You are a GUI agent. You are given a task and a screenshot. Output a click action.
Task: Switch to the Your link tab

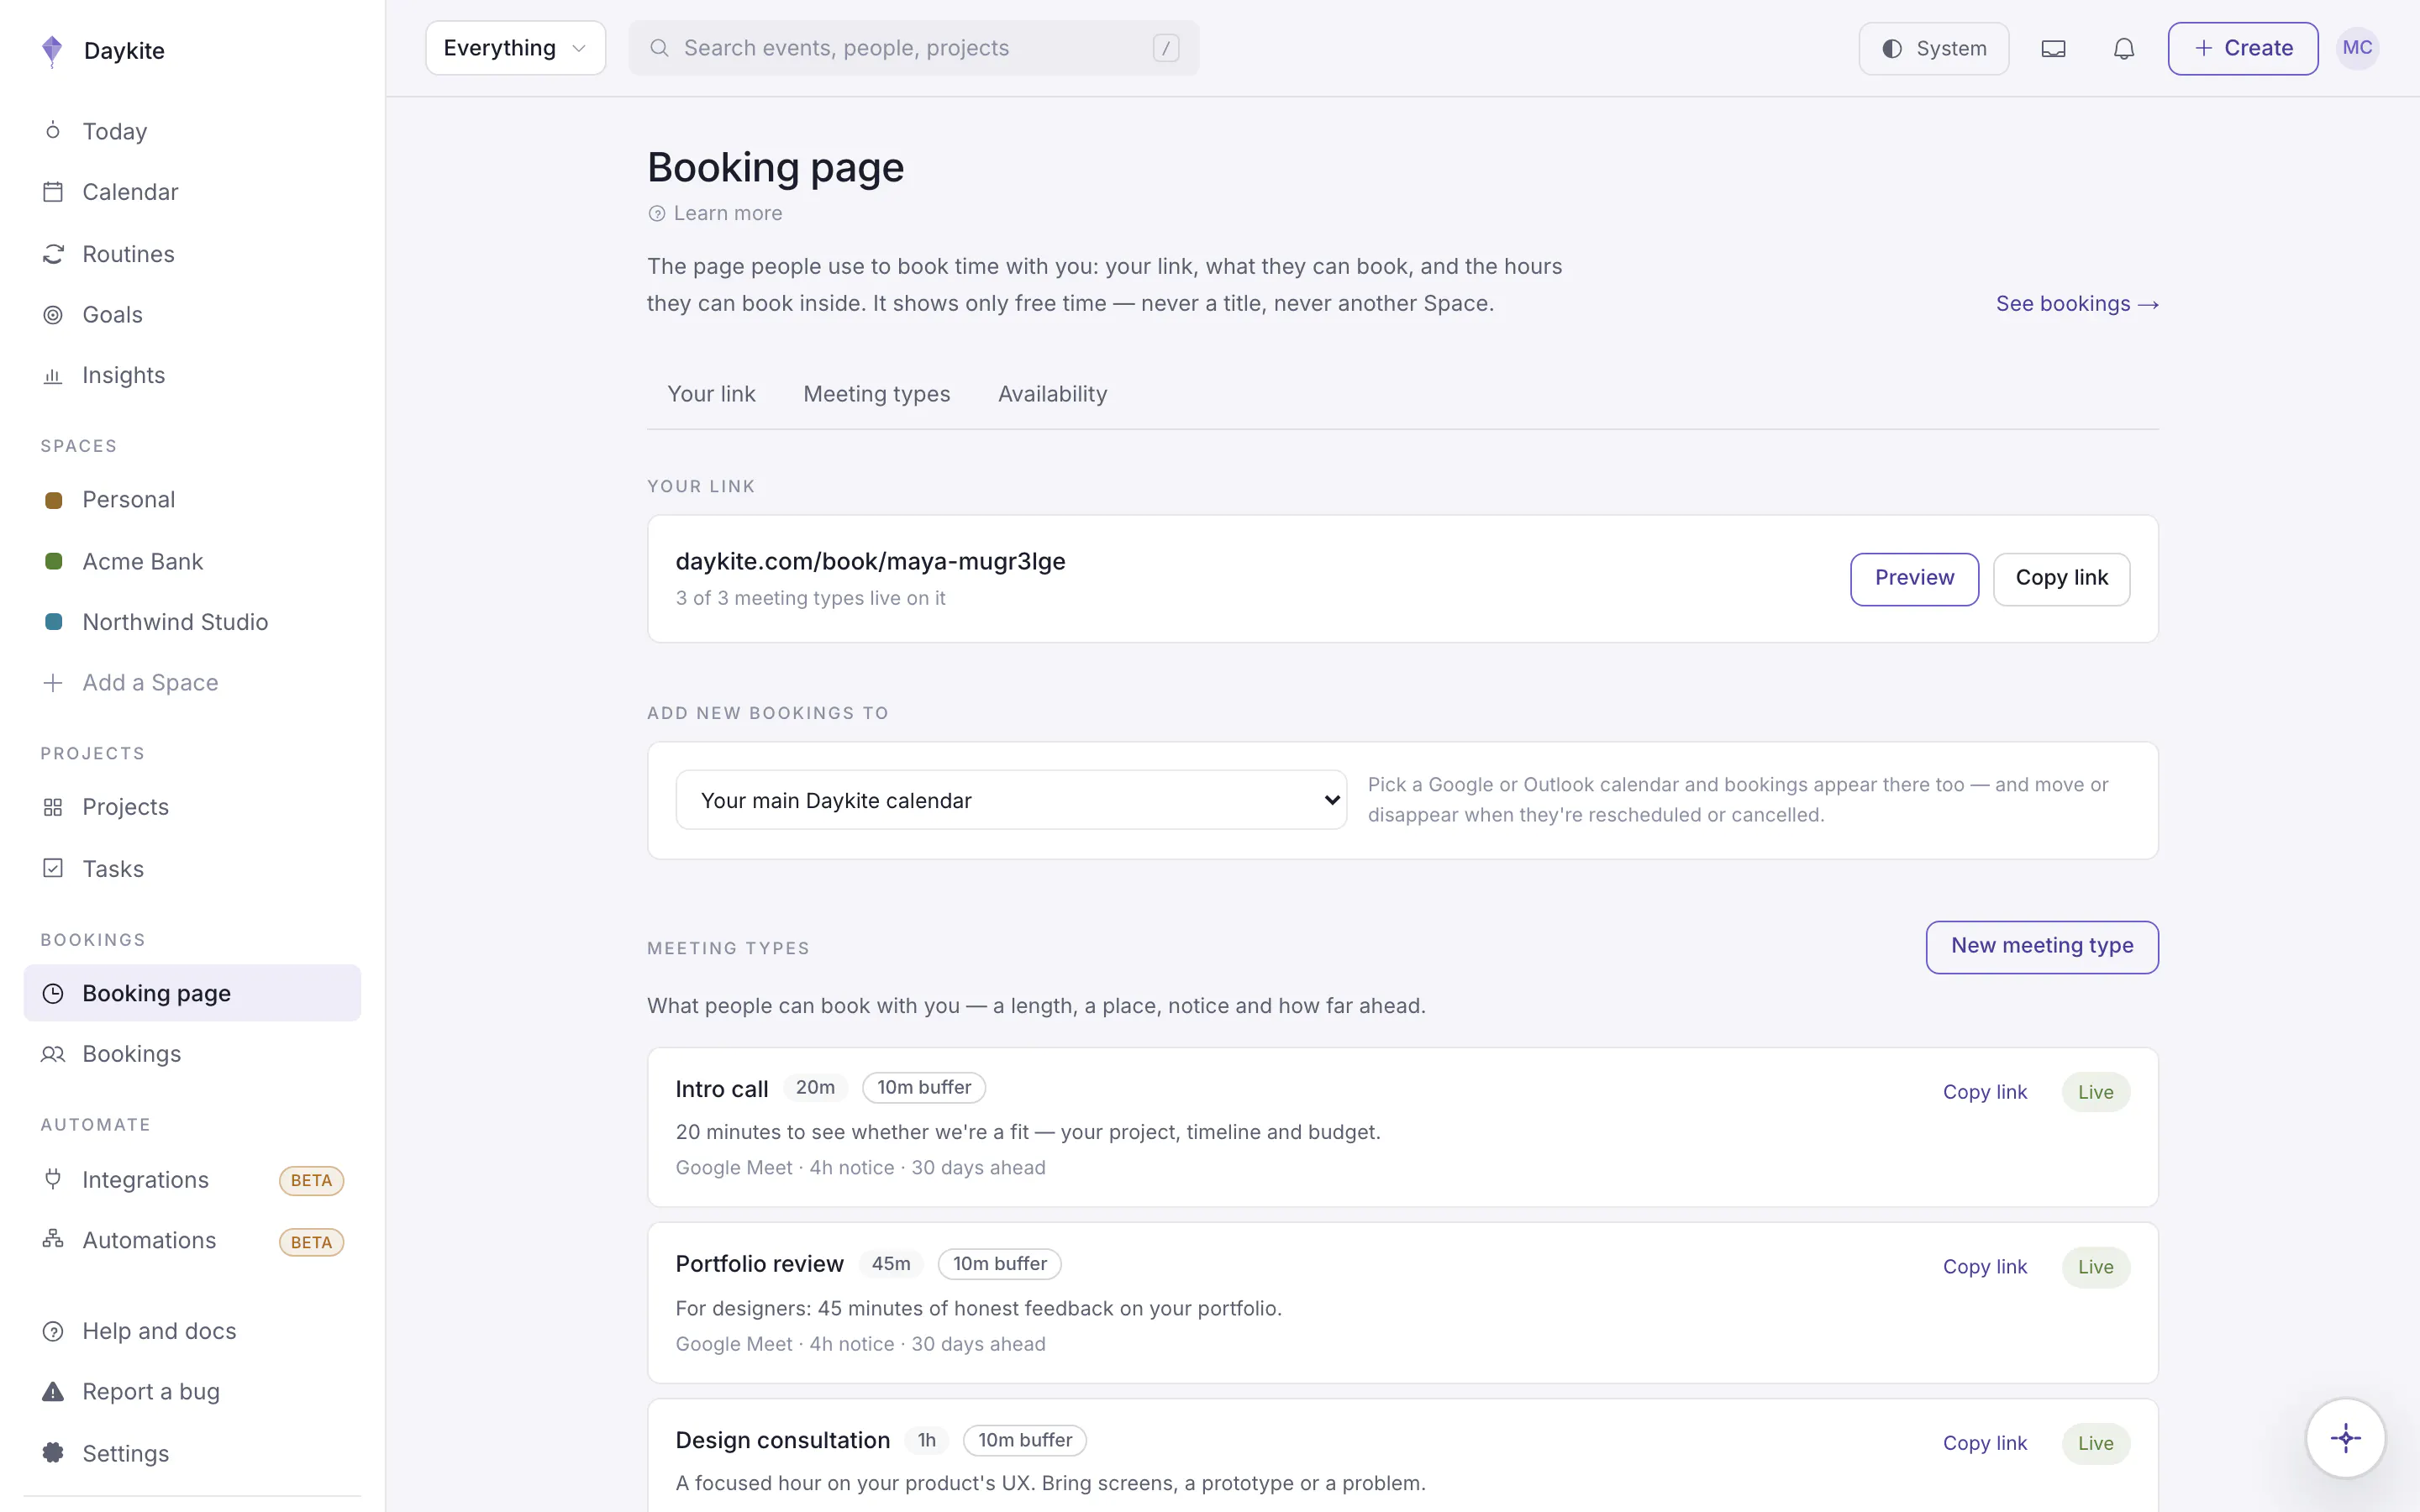coord(711,394)
